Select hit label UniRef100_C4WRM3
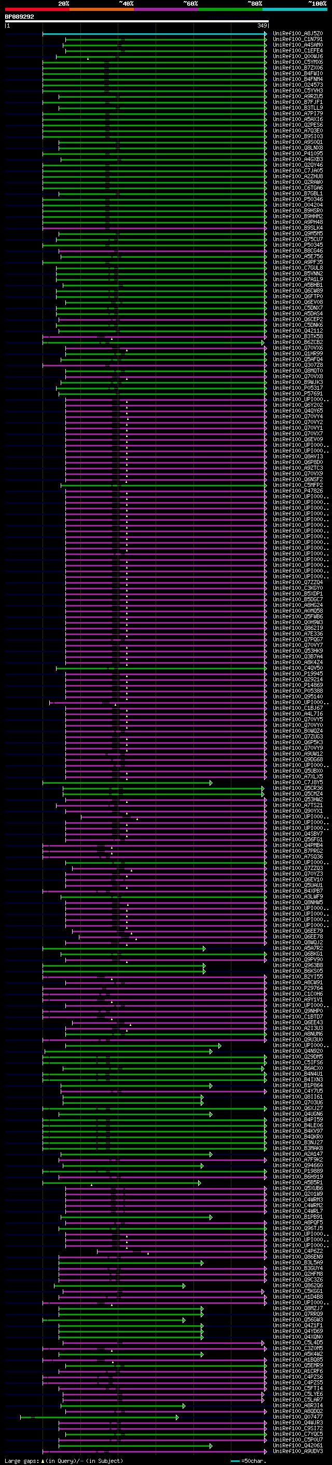Screen dimensions: 332x1465 298,1200
